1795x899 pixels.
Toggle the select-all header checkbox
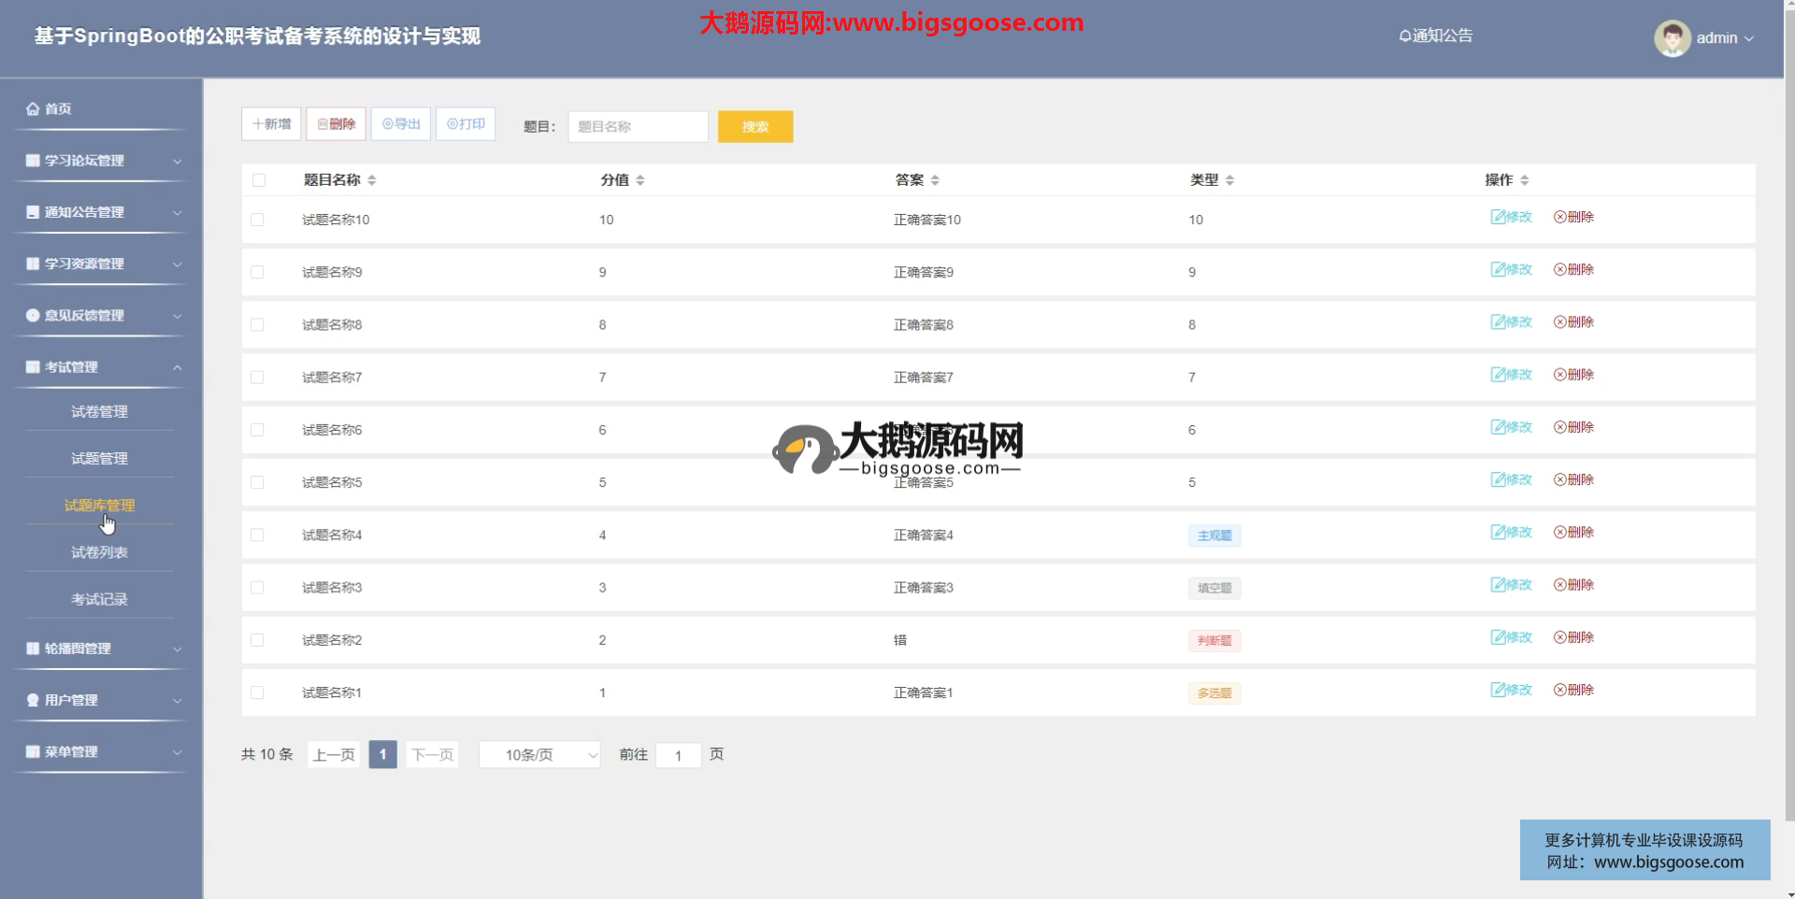click(259, 180)
